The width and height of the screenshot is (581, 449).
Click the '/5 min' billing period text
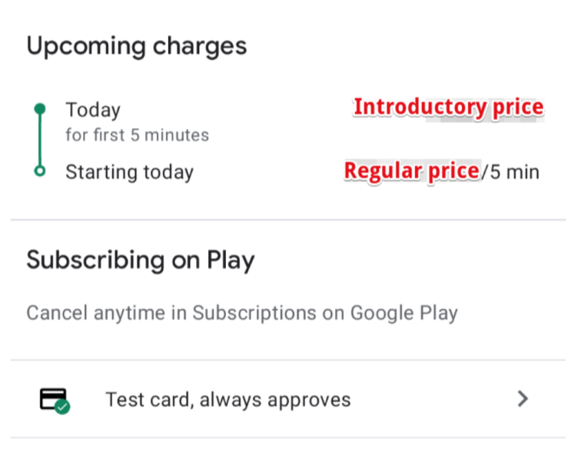click(510, 172)
